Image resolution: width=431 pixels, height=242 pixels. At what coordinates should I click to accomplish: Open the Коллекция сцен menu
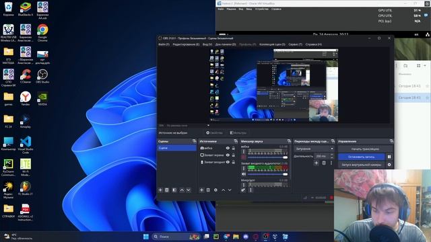click(272, 44)
